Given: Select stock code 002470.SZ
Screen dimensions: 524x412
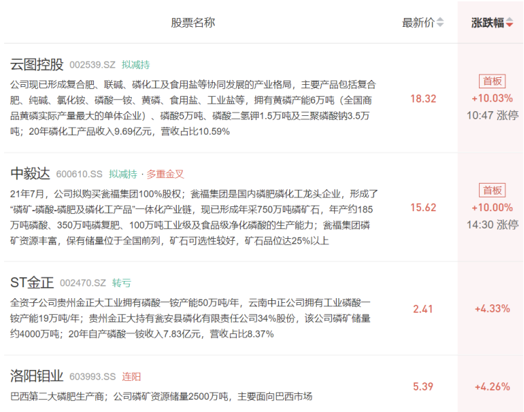Looking at the screenshot, I should [x=83, y=283].
